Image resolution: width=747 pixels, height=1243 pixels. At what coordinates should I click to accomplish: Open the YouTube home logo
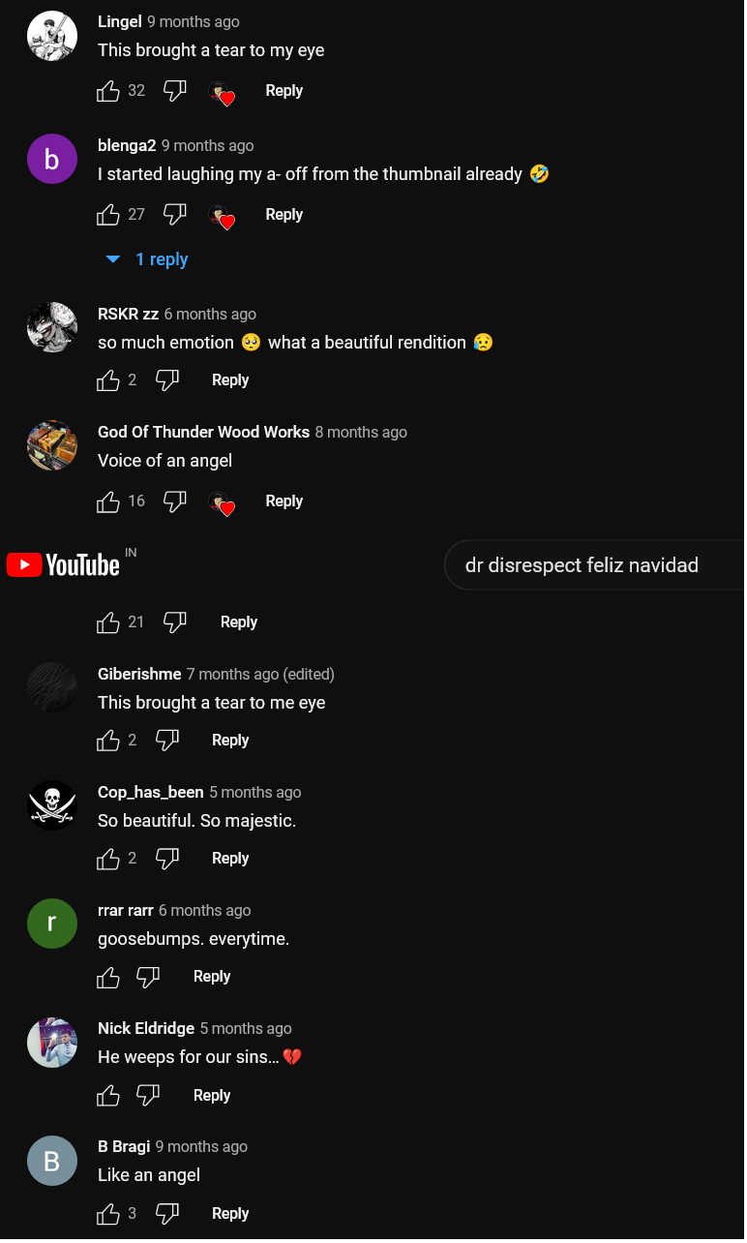64,564
